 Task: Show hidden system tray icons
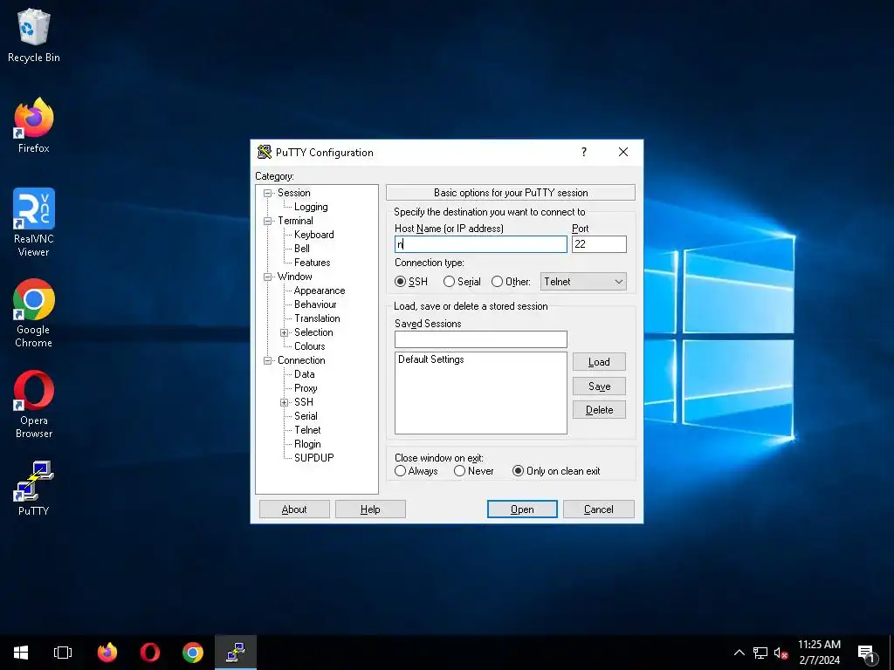(739, 653)
